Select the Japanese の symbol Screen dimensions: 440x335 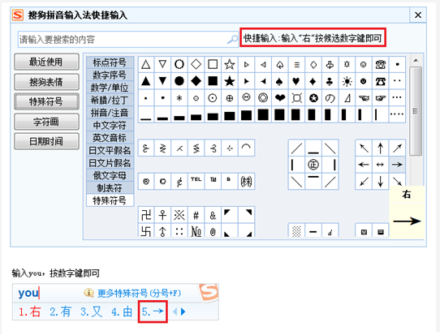click(x=330, y=98)
